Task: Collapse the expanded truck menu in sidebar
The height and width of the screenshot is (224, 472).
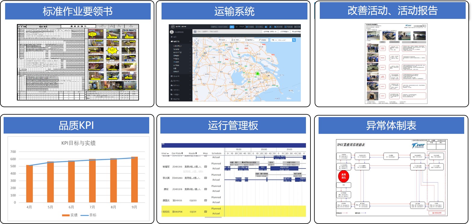Action: pos(190,41)
